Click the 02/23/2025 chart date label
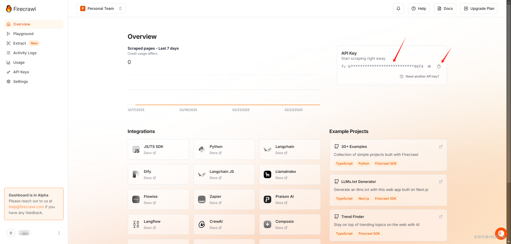 pos(294,110)
